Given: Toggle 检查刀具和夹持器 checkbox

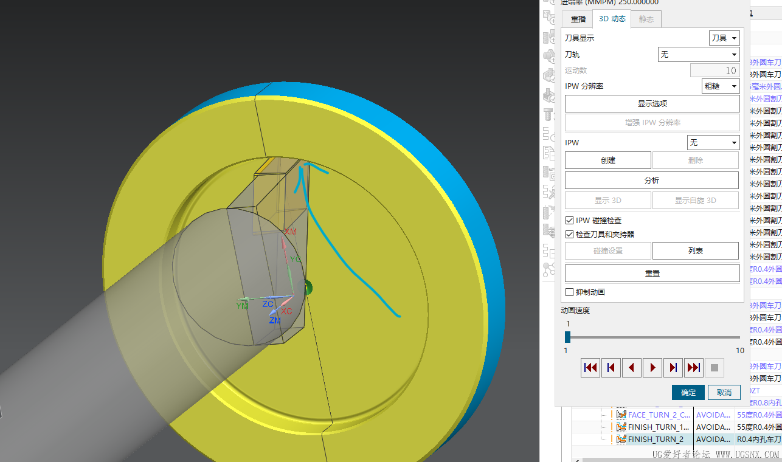Looking at the screenshot, I should (570, 234).
